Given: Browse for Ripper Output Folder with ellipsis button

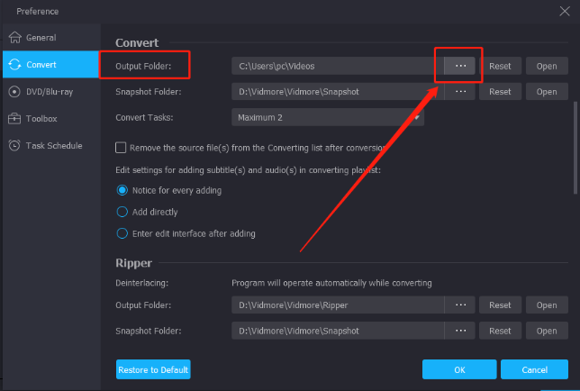Looking at the screenshot, I should pyautogui.click(x=460, y=305).
